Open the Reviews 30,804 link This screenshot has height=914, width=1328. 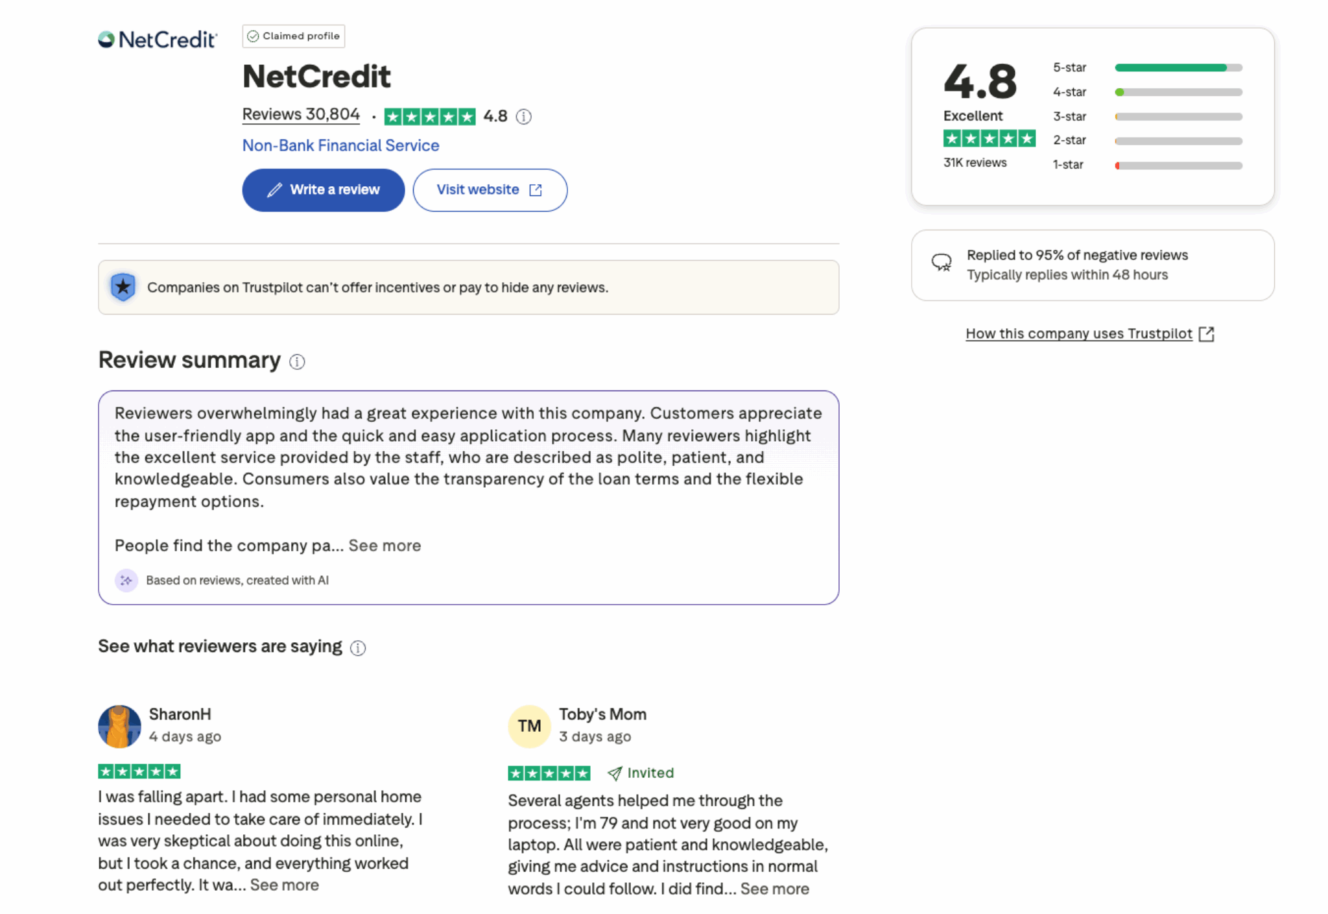(301, 114)
